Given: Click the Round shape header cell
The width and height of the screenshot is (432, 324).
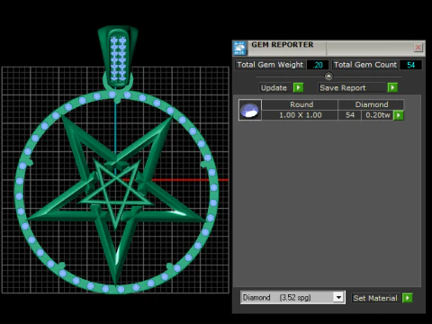Looking at the screenshot, I should pos(300,104).
